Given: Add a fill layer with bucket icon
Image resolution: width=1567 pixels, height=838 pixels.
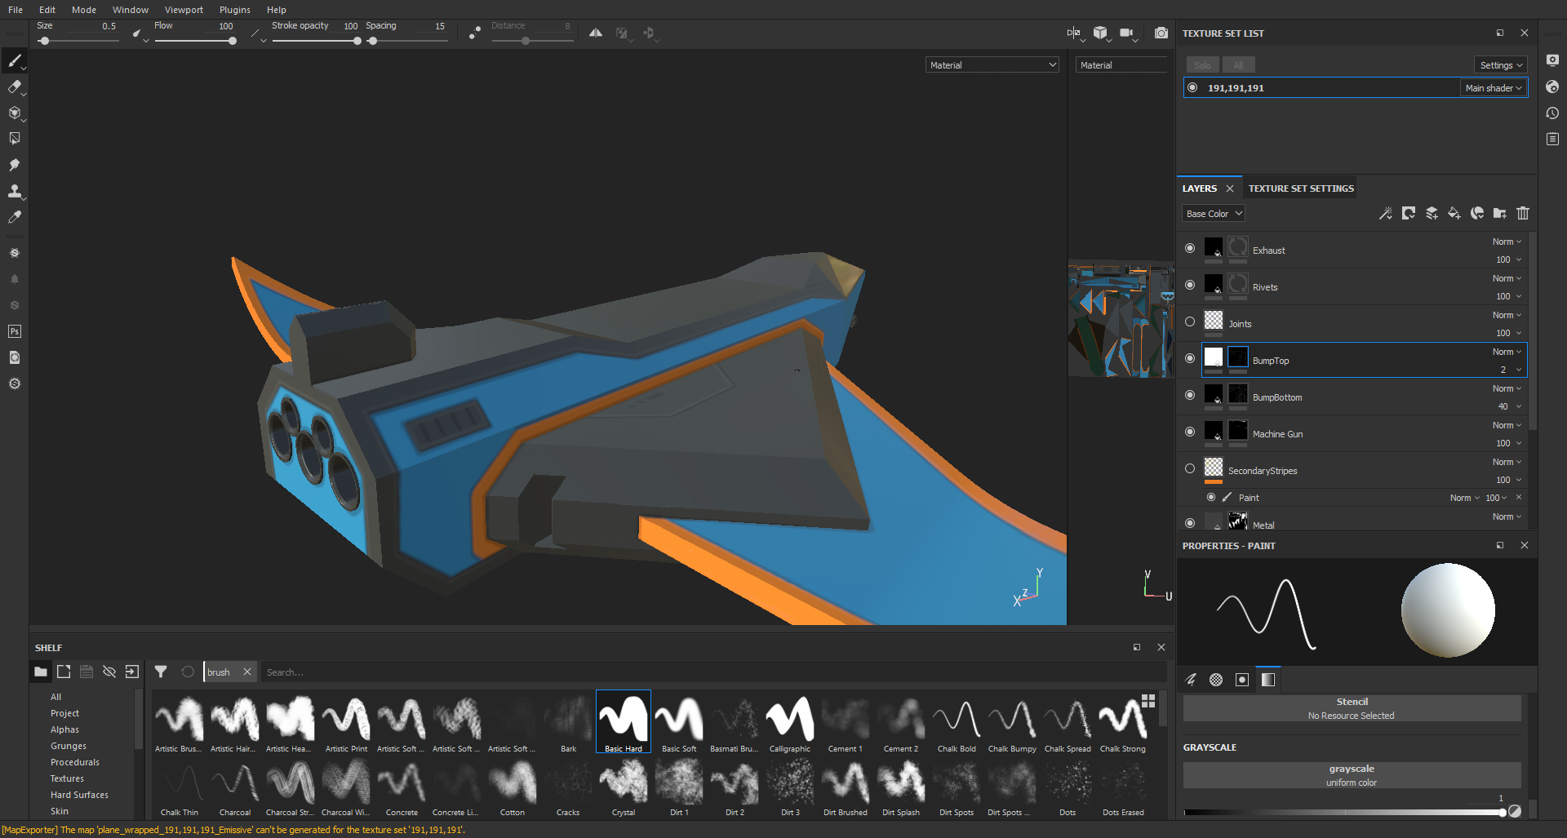Looking at the screenshot, I should tap(1454, 214).
